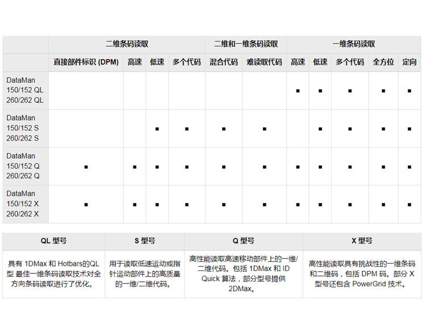
Task: Click the 难读取代码 mark in the S row
Action: pos(264,129)
